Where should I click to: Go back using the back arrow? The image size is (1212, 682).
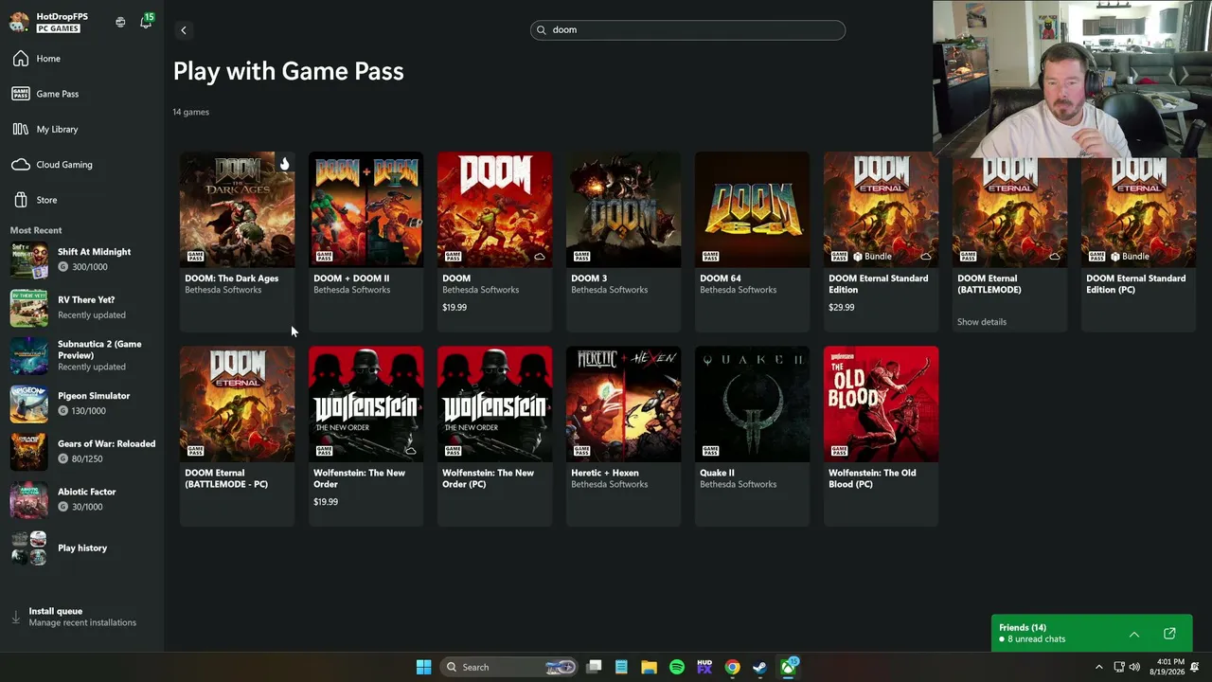(x=184, y=30)
